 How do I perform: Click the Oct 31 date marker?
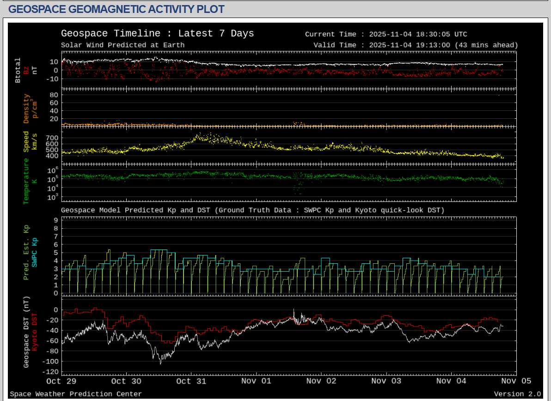[191, 381]
